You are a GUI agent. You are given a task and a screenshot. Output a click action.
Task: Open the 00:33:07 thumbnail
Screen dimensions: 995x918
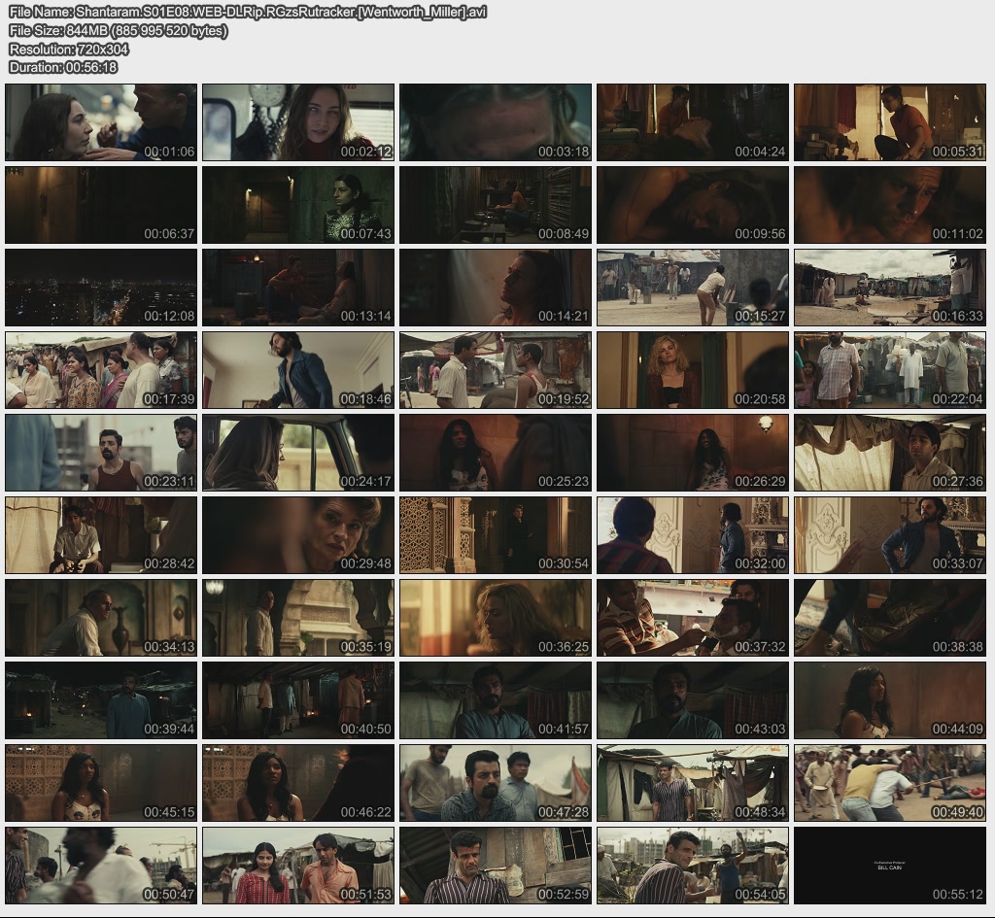point(890,535)
